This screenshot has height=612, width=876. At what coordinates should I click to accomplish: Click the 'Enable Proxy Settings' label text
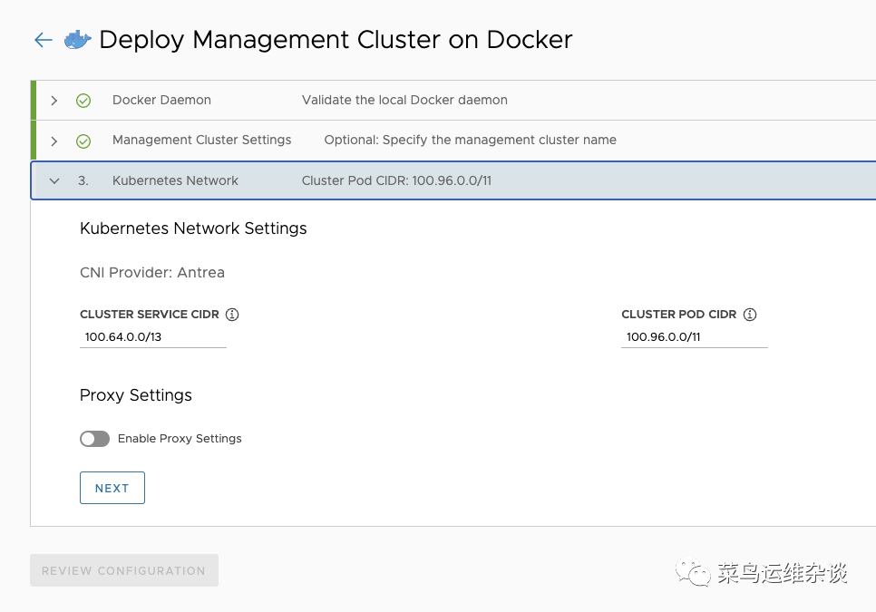pyautogui.click(x=180, y=439)
